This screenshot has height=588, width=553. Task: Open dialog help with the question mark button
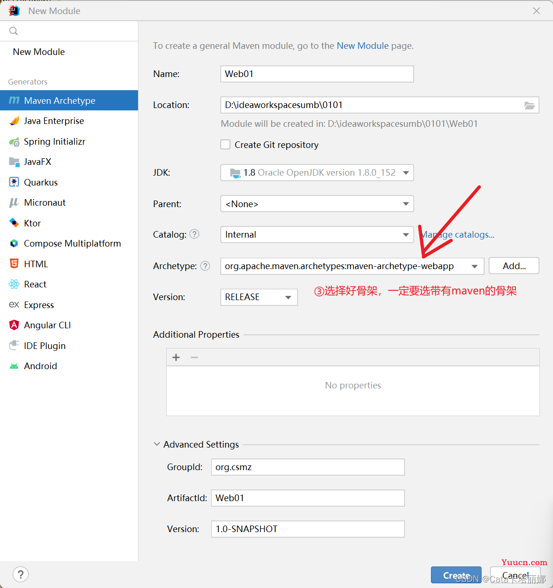click(x=21, y=574)
